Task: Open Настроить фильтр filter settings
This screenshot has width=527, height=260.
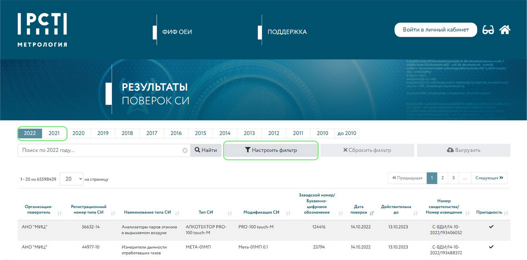Action: pos(271,150)
